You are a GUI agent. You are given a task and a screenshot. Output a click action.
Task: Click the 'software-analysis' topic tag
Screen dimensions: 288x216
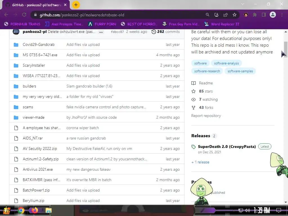pyautogui.click(x=226, y=63)
